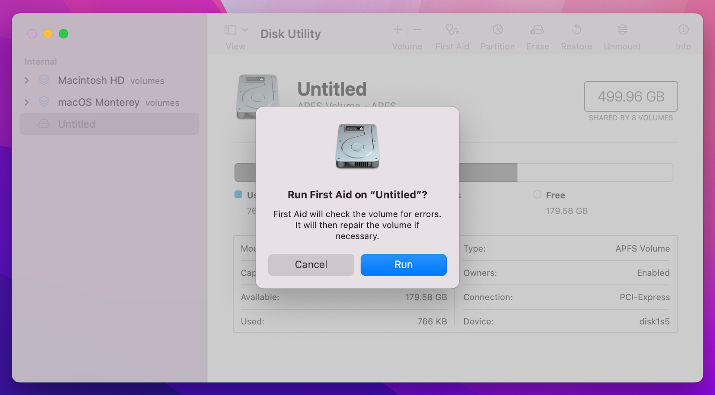Screen dimensions: 715x395
Task: Select Untitled volume in sidebar
Action: click(x=77, y=124)
